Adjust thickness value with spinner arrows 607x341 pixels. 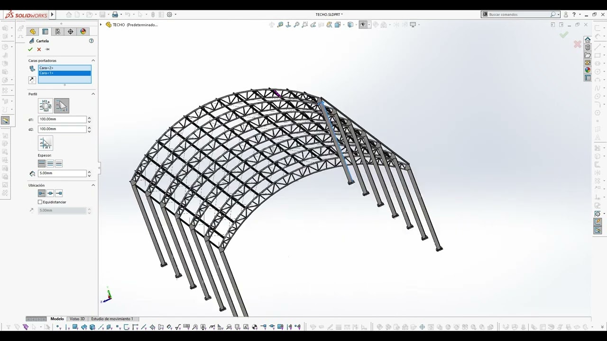pos(89,173)
